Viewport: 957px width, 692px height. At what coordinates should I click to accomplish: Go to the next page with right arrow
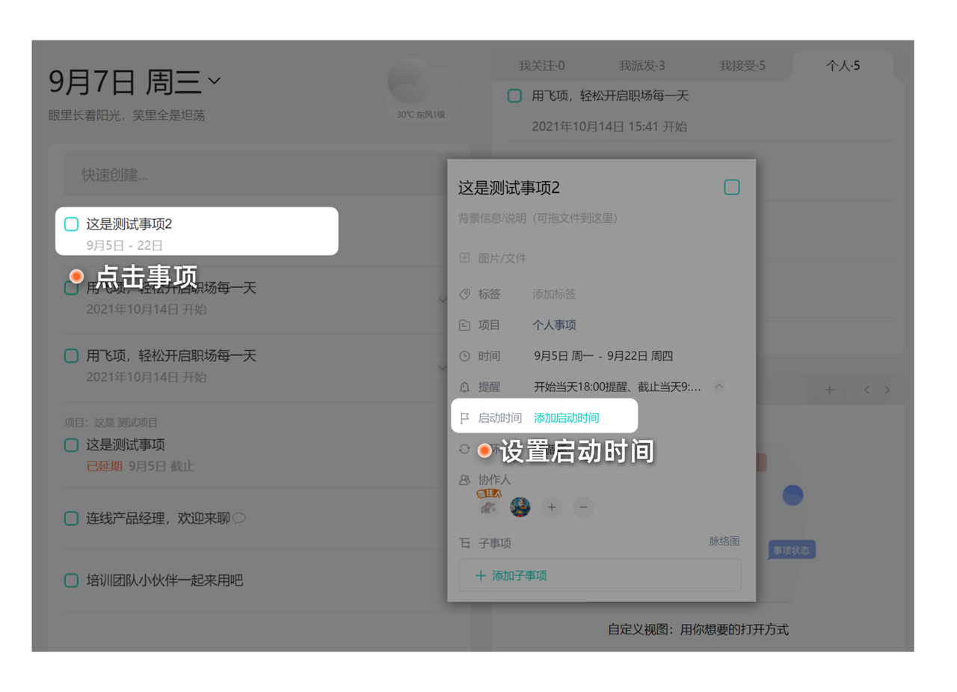pos(887,390)
